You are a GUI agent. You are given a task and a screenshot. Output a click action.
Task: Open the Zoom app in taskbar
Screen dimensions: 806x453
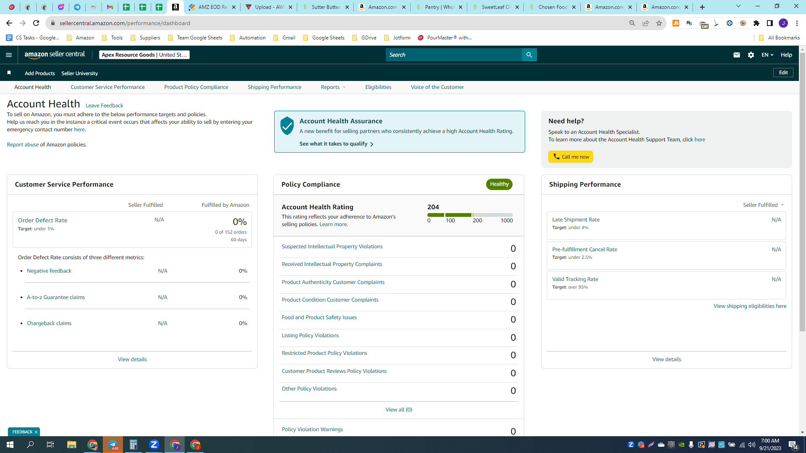[x=154, y=445]
